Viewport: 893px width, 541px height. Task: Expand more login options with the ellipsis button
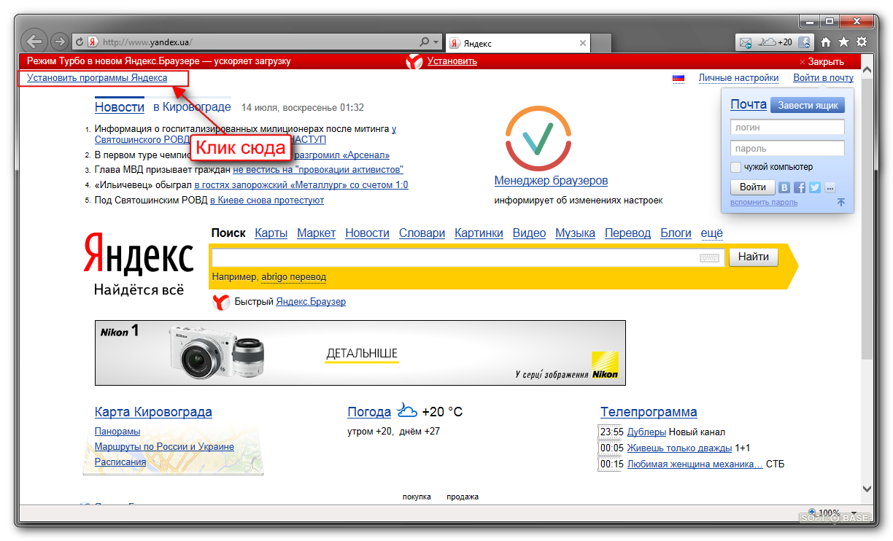click(830, 187)
